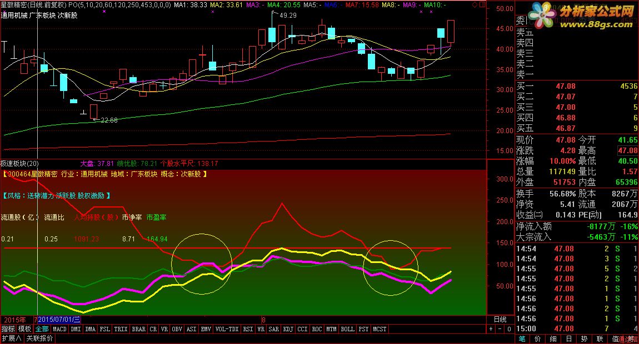Click the 买五 bid row at 46.87
The image size is (639, 344).
(577, 129)
